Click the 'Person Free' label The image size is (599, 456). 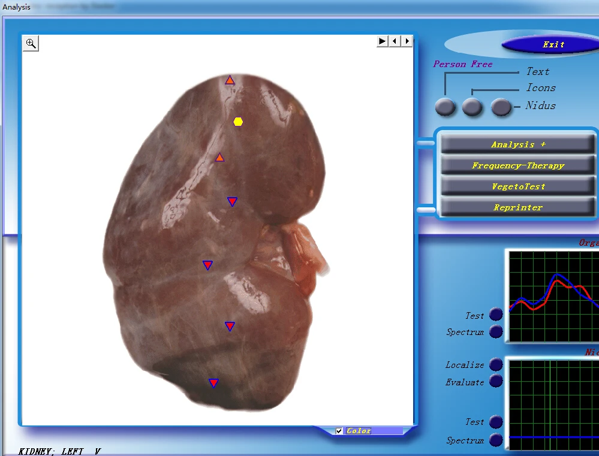[x=463, y=64]
